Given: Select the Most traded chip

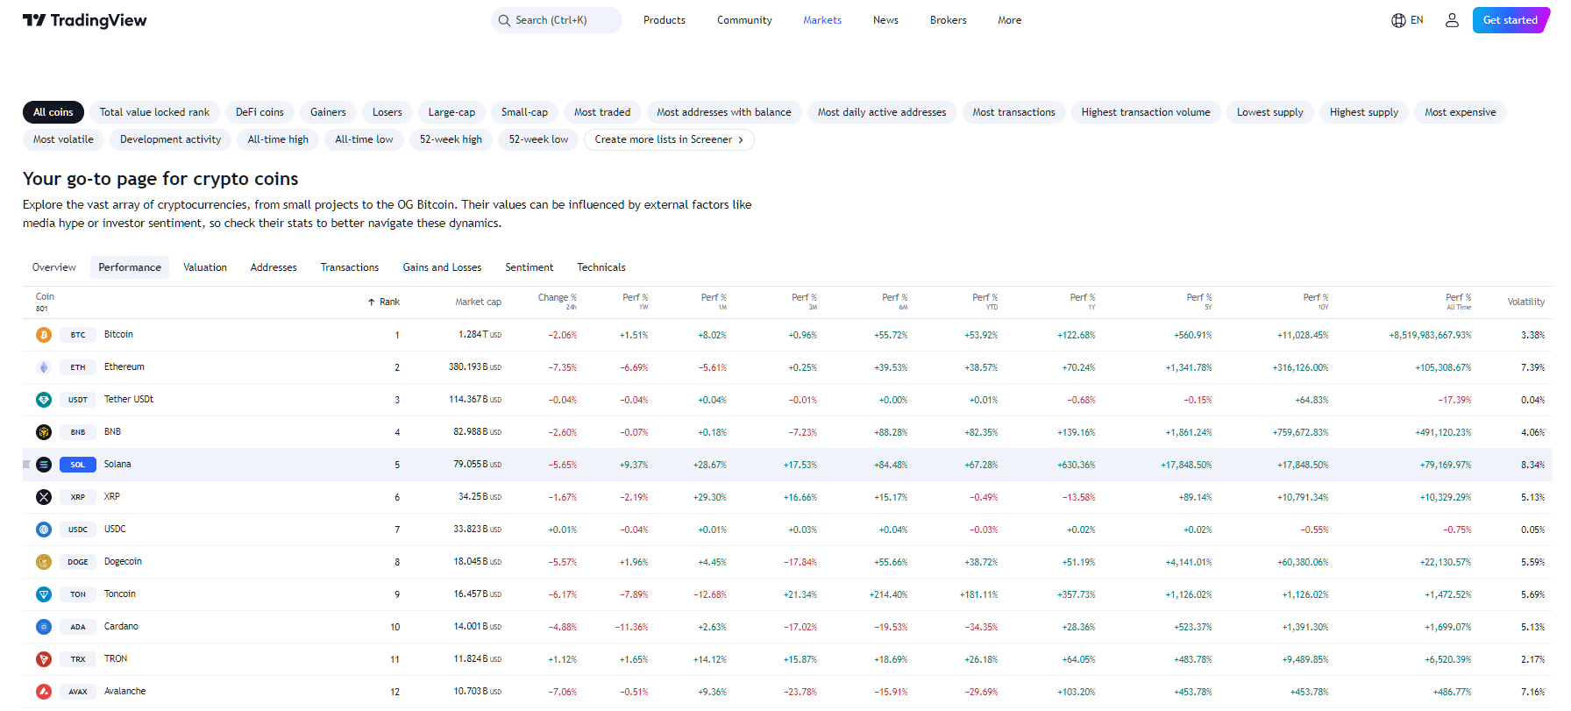Looking at the screenshot, I should click(602, 112).
